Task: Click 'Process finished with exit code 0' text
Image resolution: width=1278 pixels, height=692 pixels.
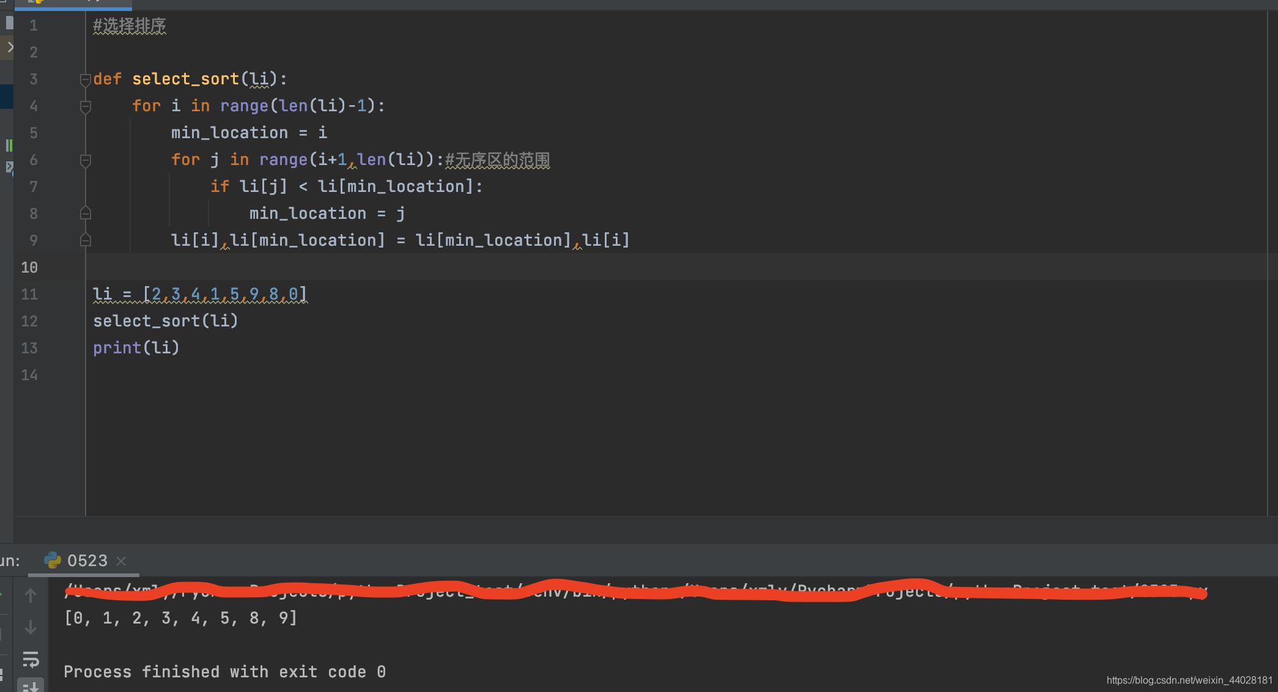Action: tap(225, 672)
